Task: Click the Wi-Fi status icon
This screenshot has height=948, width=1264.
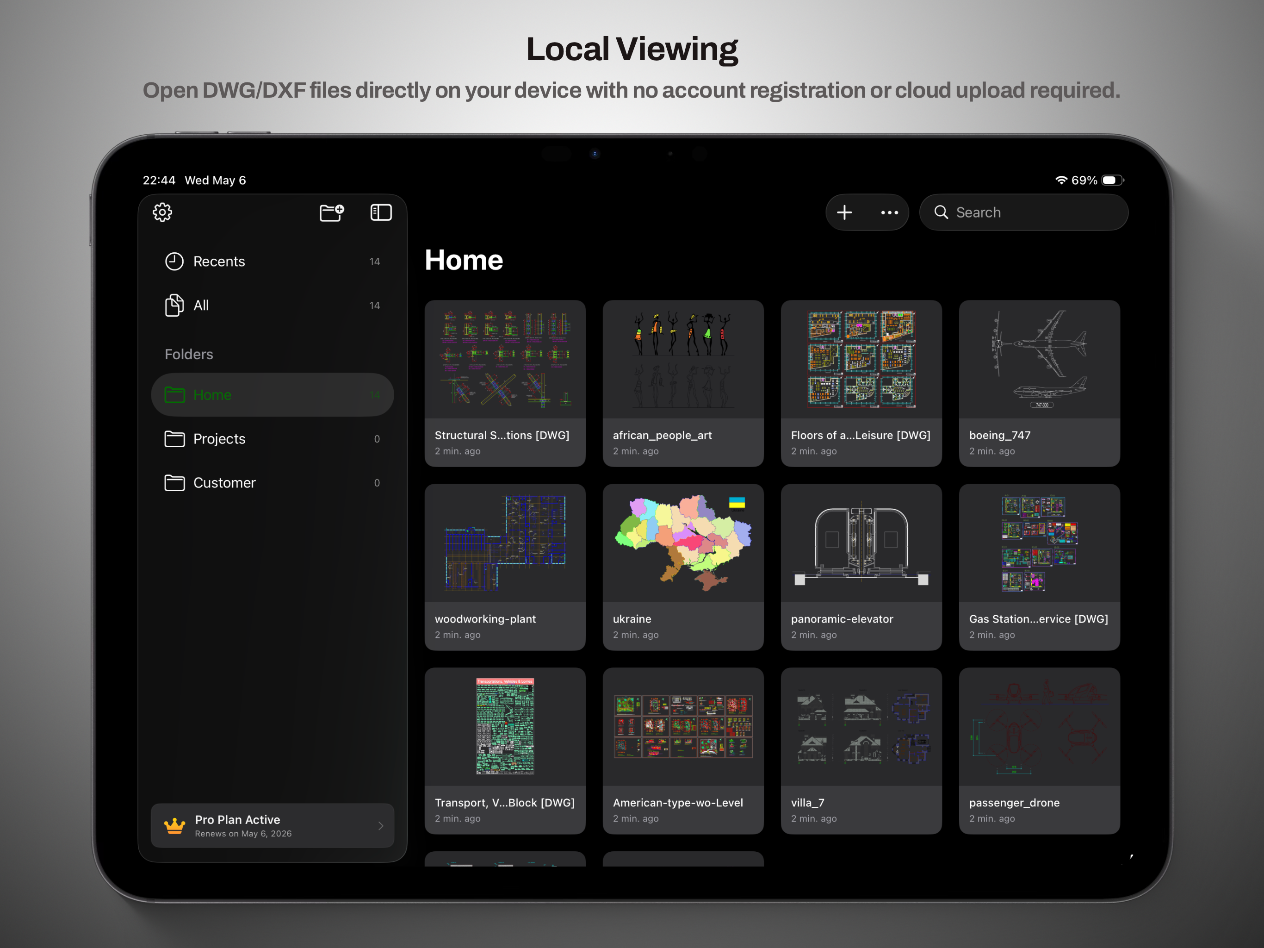Action: [1061, 180]
